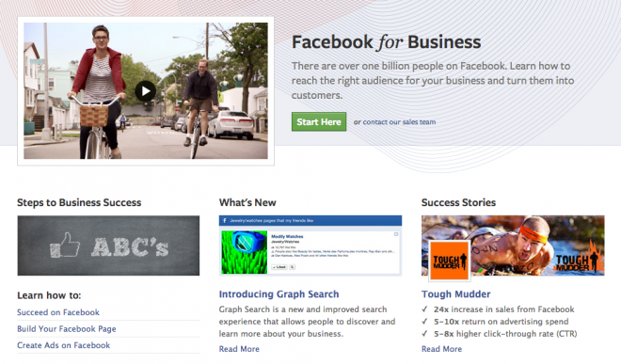This screenshot has width=621, height=364.
Task: Click Read More under Graph Search description
Action: pos(239,349)
